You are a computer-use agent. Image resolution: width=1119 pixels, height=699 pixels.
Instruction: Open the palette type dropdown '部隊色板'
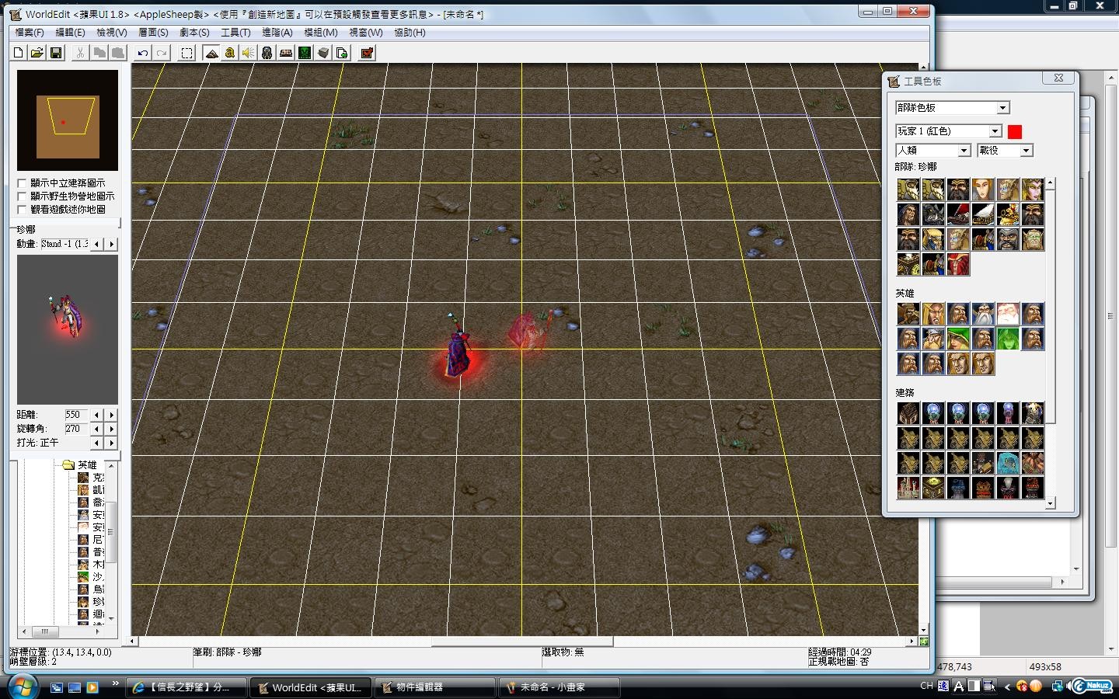coord(952,108)
